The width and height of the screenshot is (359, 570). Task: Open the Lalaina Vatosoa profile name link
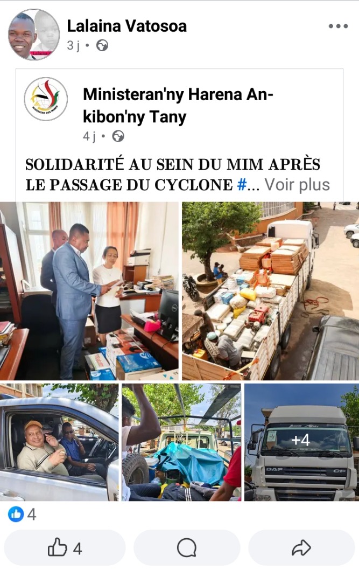click(x=126, y=26)
